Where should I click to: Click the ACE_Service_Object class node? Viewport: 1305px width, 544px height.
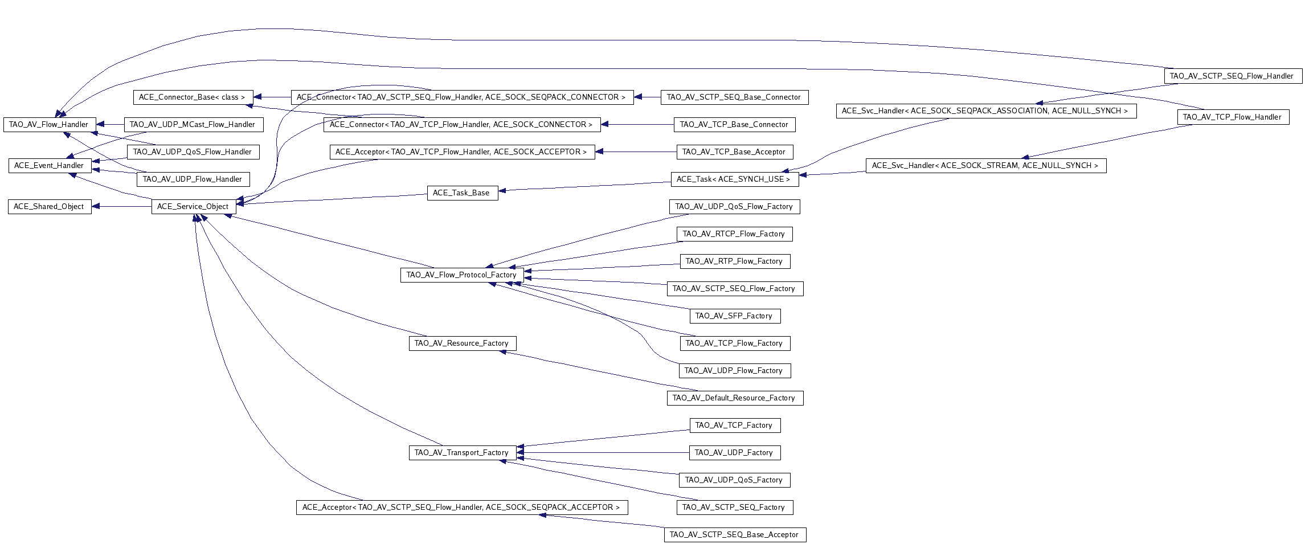193,207
